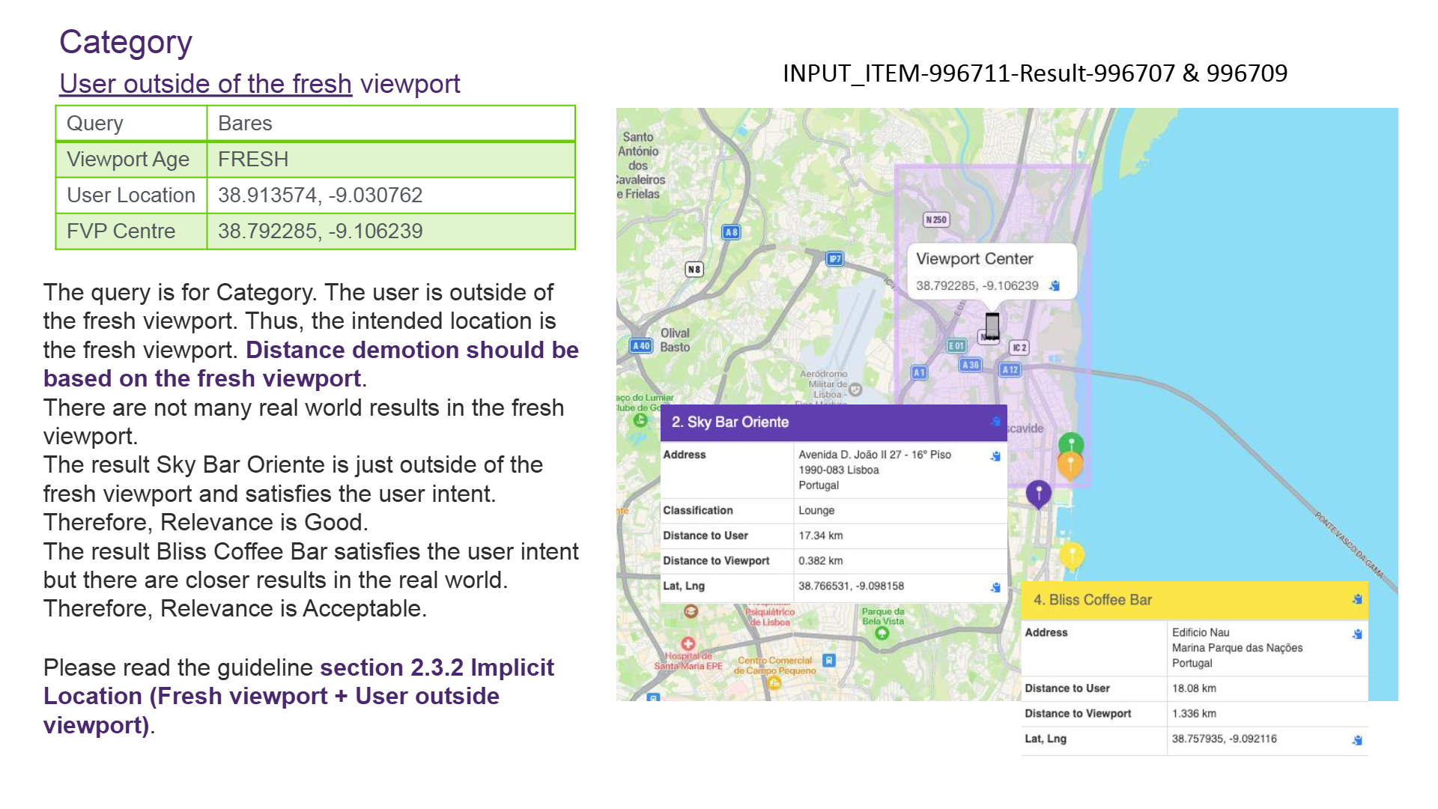
Task: Click the IP7 road shield on map
Action: click(x=834, y=259)
